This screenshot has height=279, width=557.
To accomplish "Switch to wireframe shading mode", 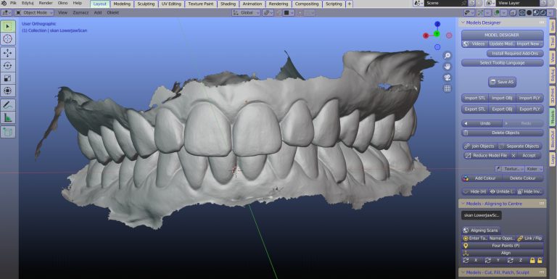I will pyautogui.click(x=522, y=12).
